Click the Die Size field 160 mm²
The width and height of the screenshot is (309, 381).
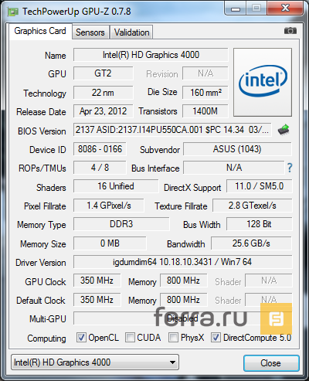205,93
